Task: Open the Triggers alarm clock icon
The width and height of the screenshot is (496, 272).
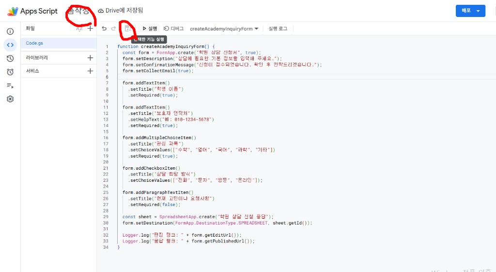Action: pyautogui.click(x=10, y=72)
